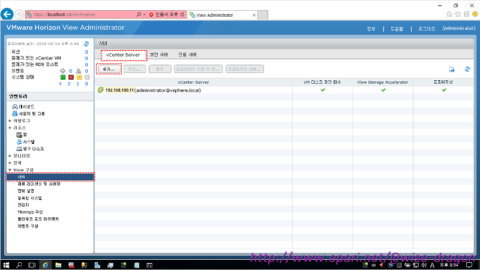Click the address bar search icon
Screen dimensions: 480x270
coord(139,14)
